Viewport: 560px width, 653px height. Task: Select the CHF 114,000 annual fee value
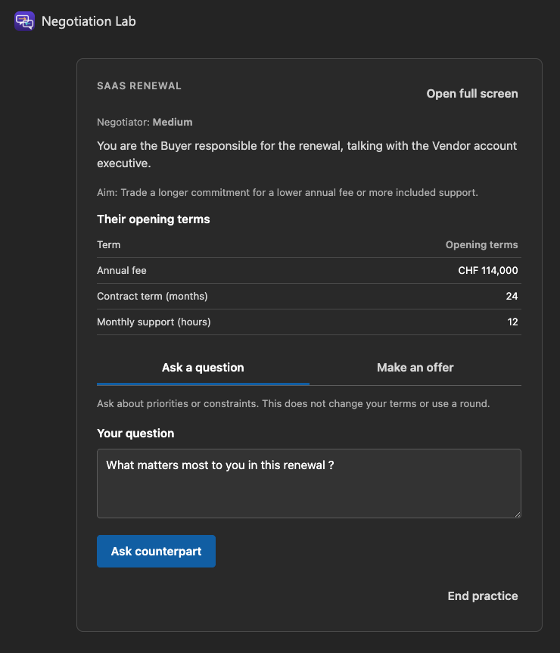pyautogui.click(x=488, y=270)
